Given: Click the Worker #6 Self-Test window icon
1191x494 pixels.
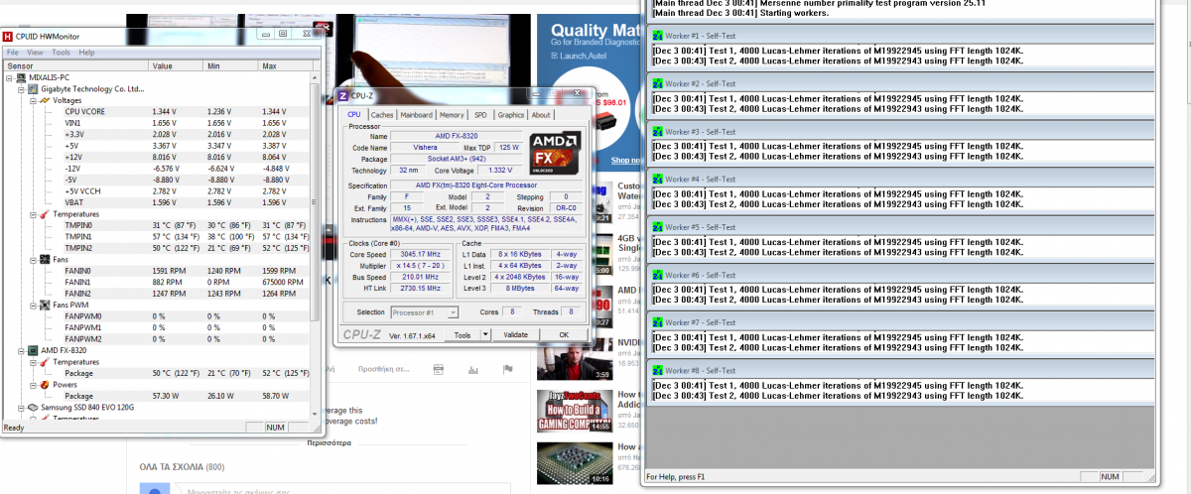Looking at the screenshot, I should [656, 275].
